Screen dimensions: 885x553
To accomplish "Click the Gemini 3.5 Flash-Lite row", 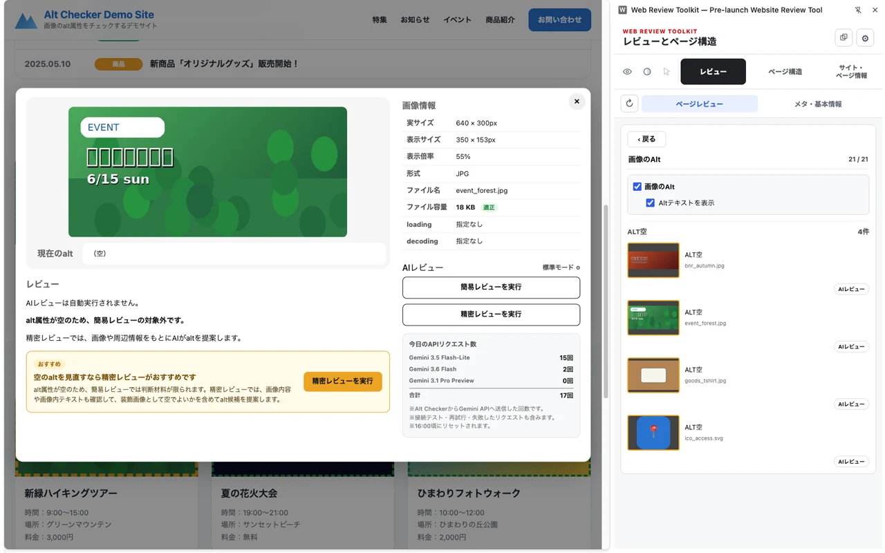I will (491, 358).
